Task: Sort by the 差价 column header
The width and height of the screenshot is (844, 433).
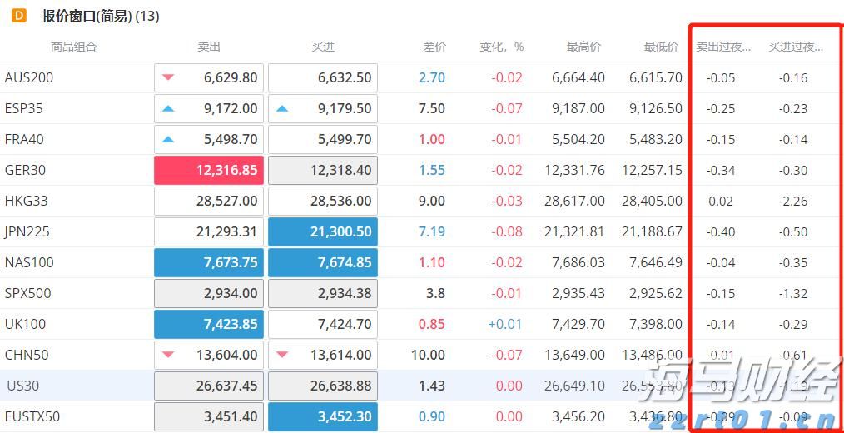Action: 434,47
